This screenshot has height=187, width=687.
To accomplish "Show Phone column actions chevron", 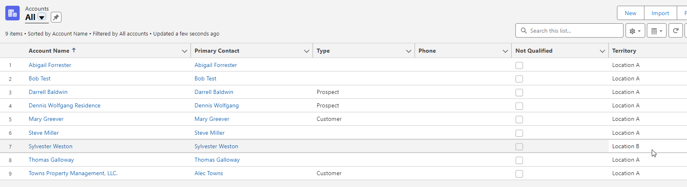I will 505,51.
